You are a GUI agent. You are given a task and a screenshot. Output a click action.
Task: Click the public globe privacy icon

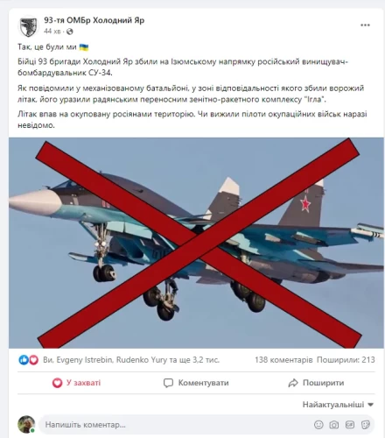(x=69, y=32)
